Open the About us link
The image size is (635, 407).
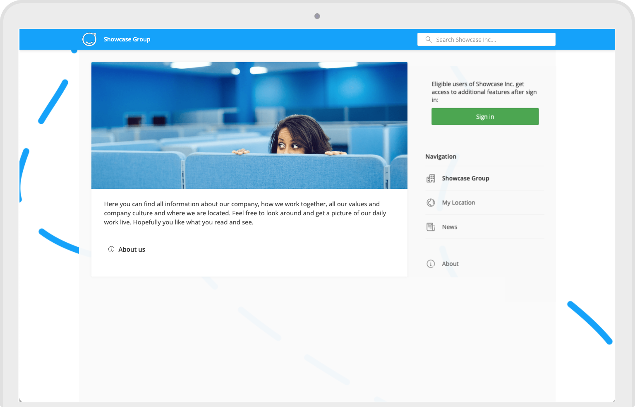pyautogui.click(x=132, y=249)
